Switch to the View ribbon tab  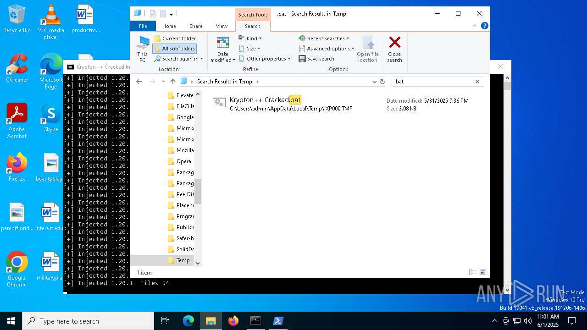click(x=222, y=26)
